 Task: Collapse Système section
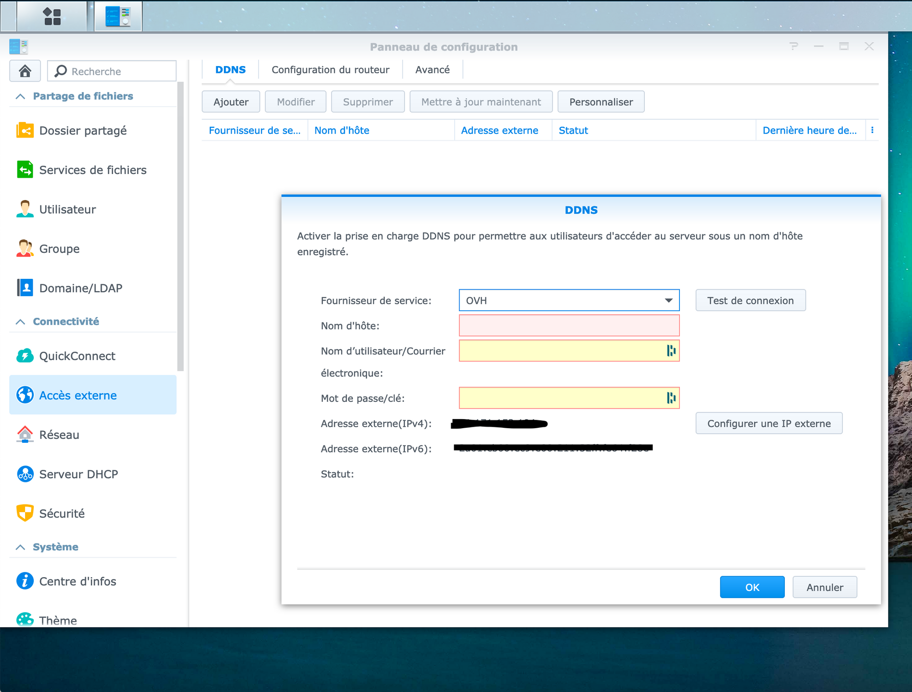(21, 547)
